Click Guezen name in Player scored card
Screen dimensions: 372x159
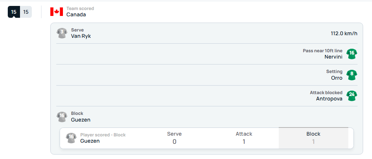[90, 141]
